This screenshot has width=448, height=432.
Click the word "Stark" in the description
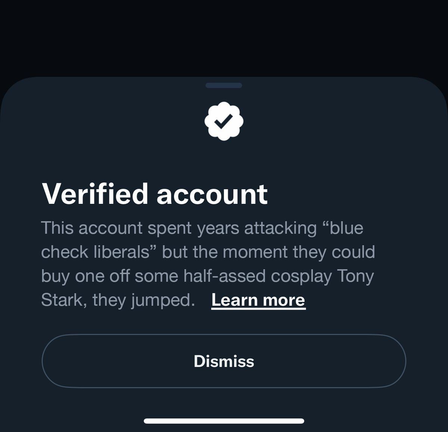pyautogui.click(x=61, y=300)
